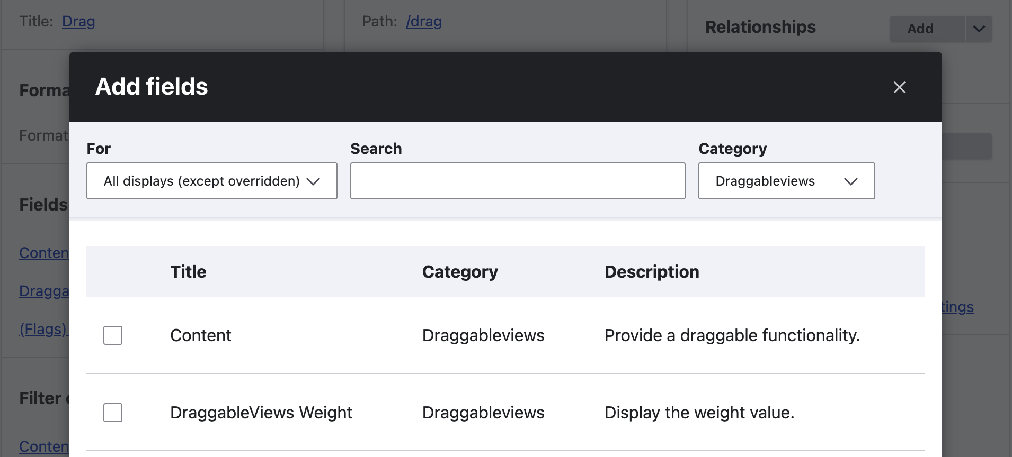Click the Search text field
Image resolution: width=1012 pixels, height=457 pixels.
pyautogui.click(x=518, y=181)
